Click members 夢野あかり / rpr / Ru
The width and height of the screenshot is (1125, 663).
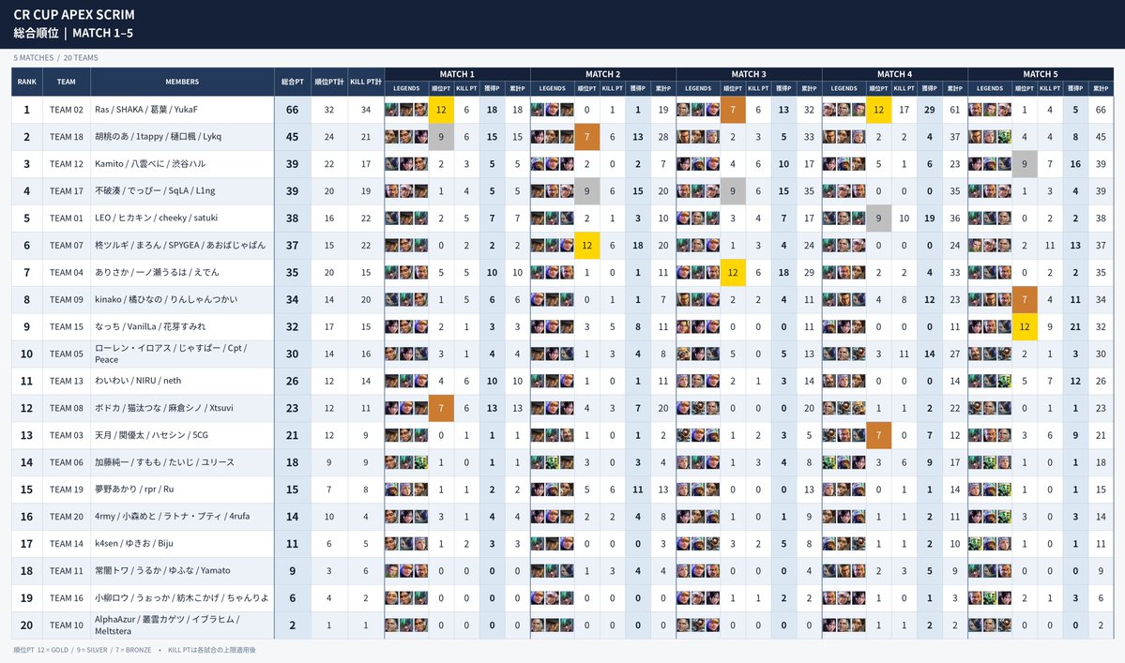tap(134, 490)
